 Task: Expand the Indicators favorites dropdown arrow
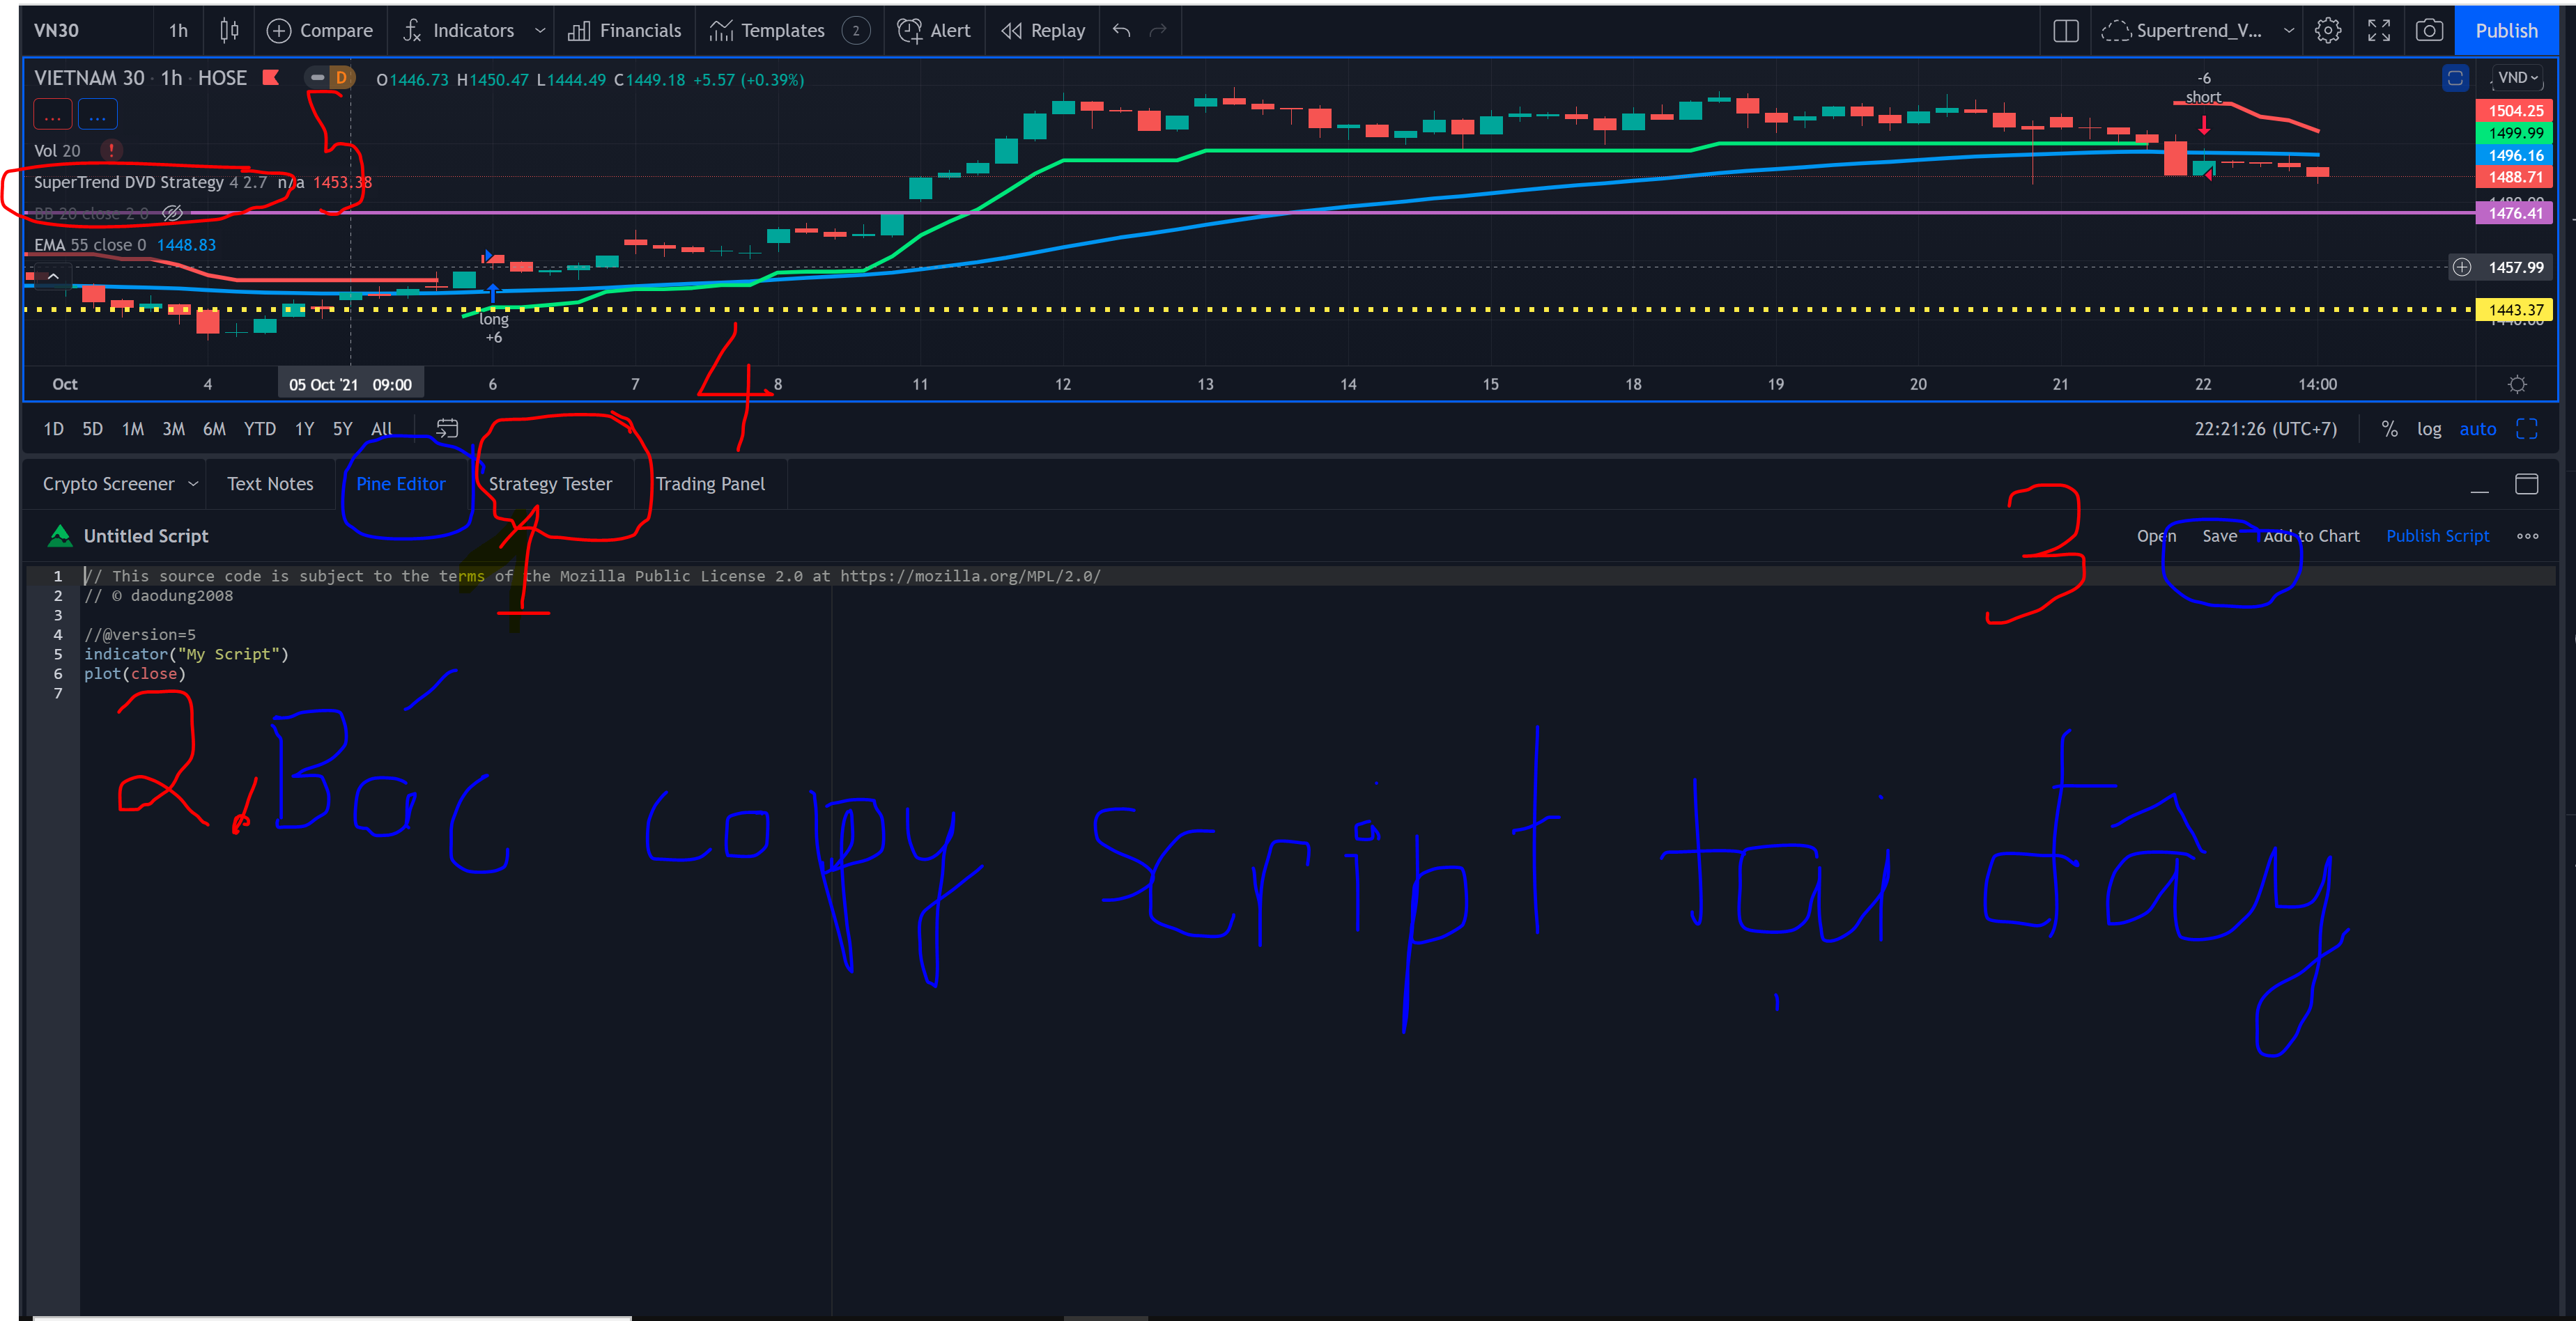[540, 31]
